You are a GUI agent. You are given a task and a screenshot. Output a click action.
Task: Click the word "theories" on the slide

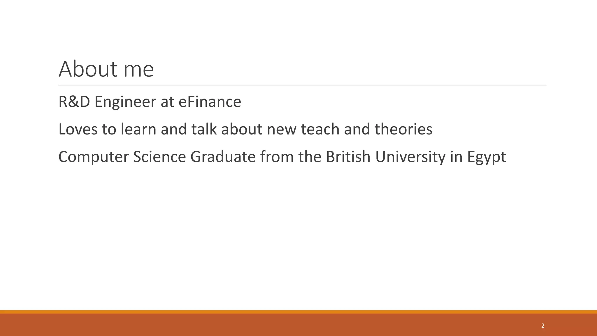pyautogui.click(x=403, y=129)
